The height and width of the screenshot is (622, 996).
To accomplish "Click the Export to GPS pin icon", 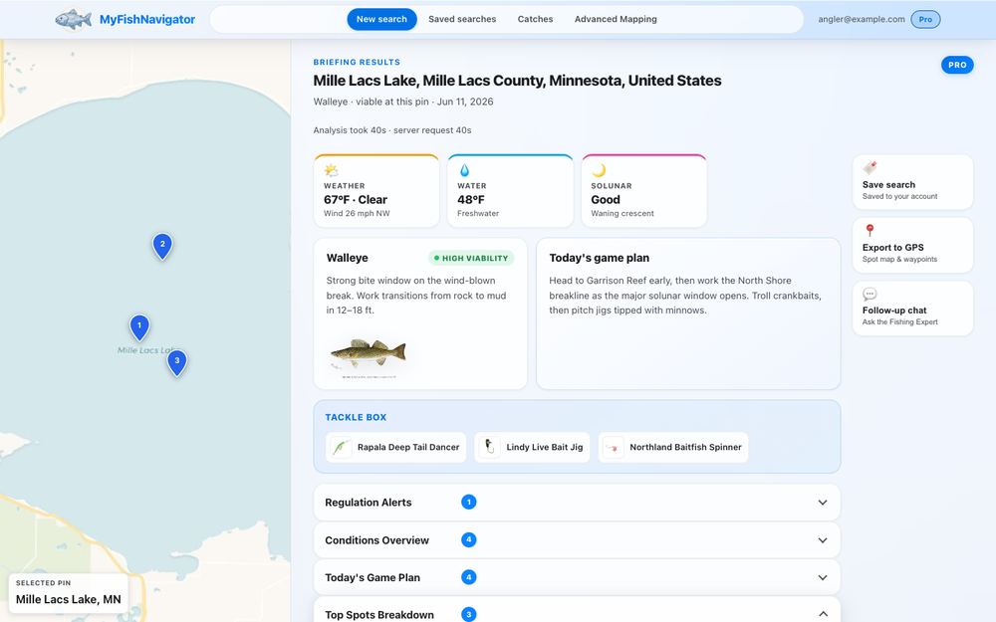I will tap(870, 231).
